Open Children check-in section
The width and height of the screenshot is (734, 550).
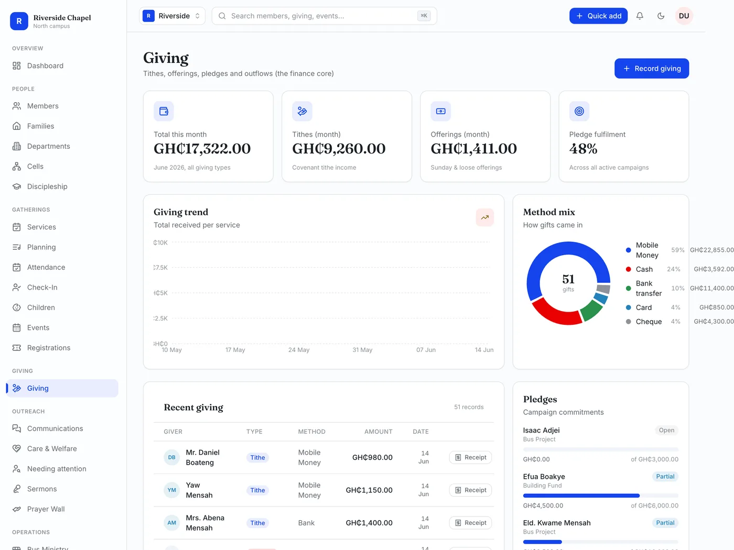pos(62,307)
